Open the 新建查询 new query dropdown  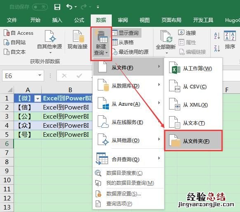coord(101,44)
